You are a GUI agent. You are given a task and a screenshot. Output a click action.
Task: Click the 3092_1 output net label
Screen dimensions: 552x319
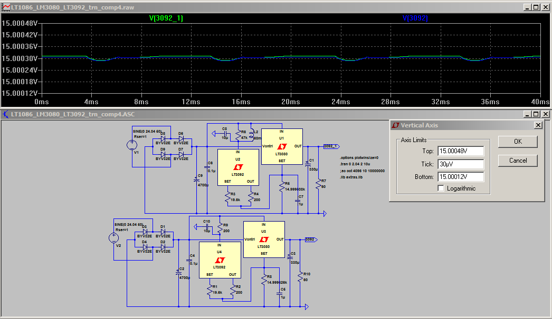coord(331,146)
